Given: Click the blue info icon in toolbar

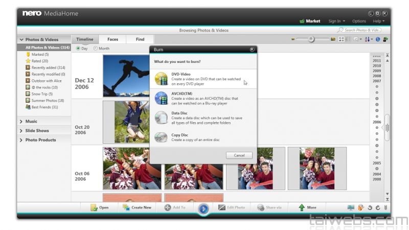Looking at the screenshot, I should (x=378, y=39).
